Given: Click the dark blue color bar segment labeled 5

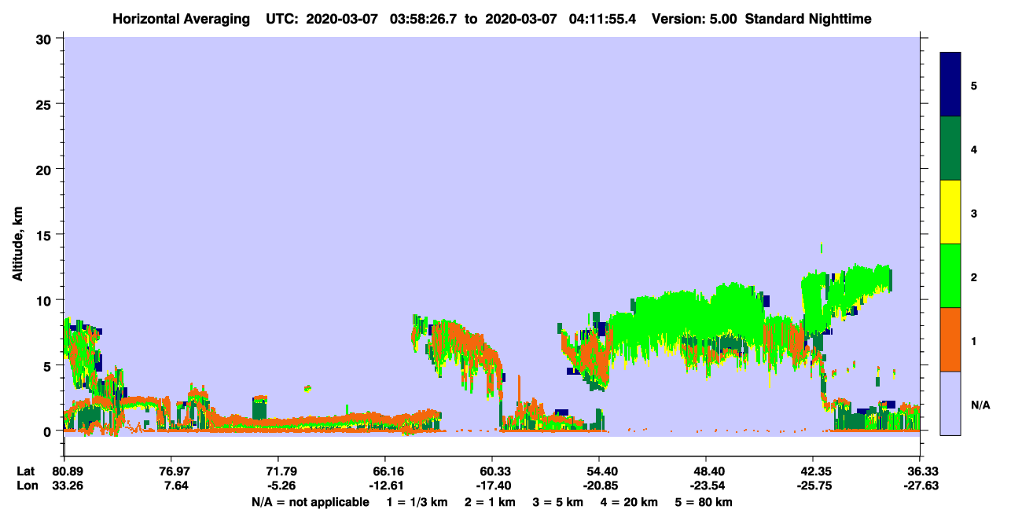Looking at the screenshot, I should (950, 85).
